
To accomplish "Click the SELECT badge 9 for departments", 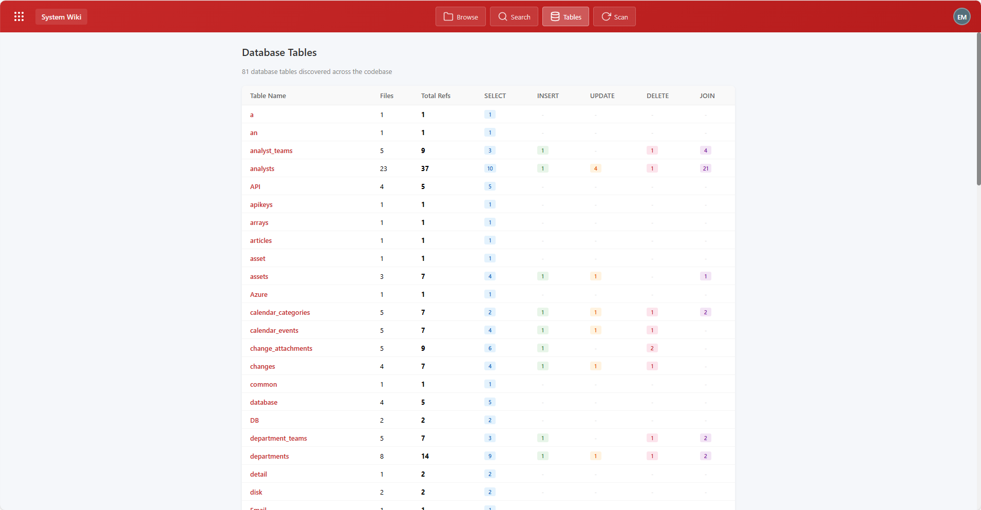I will tap(489, 456).
